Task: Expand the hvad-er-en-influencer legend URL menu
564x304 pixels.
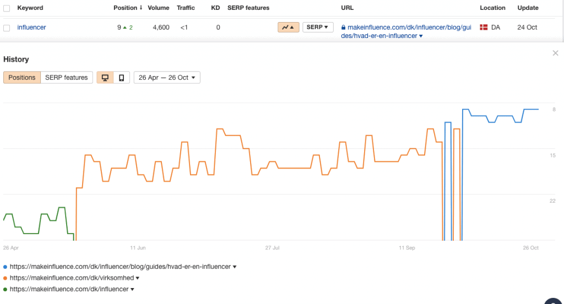Action: [x=235, y=267]
